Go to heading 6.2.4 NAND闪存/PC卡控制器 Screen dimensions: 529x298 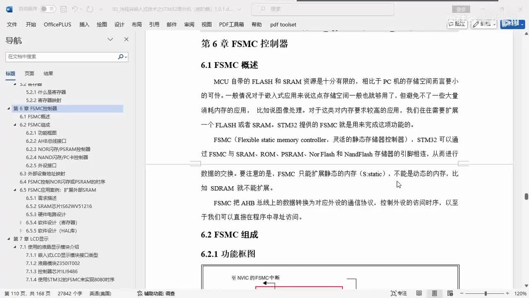[x=57, y=157]
